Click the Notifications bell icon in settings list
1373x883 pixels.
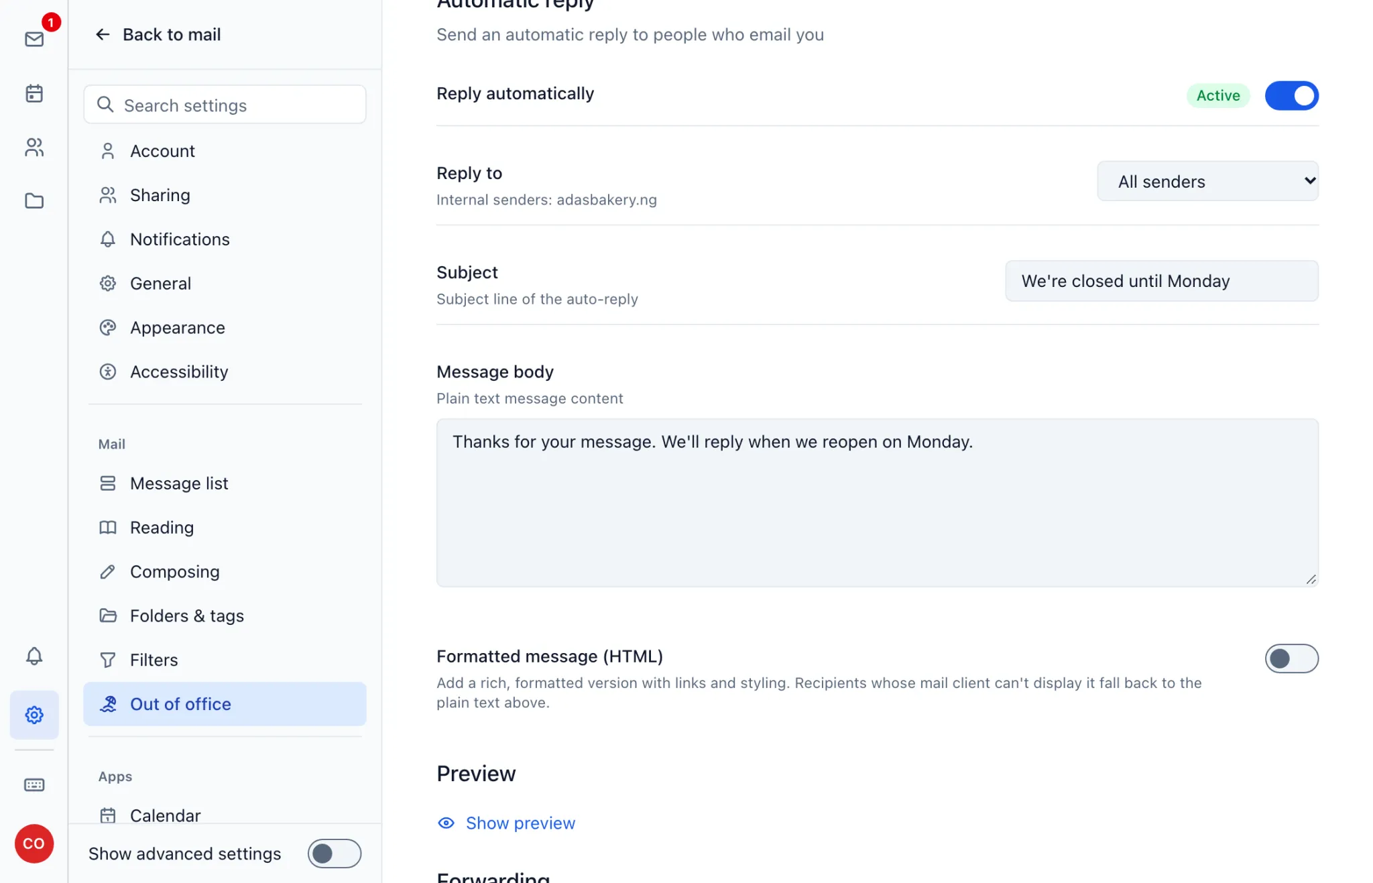108,239
